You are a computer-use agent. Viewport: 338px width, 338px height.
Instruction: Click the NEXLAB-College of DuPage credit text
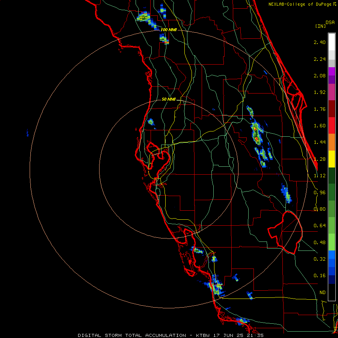coord(302,4)
